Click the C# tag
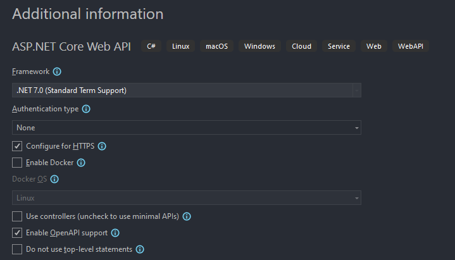The height and width of the screenshot is (260, 455). pyautogui.click(x=151, y=46)
